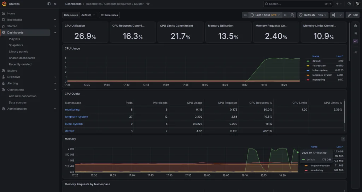The width and height of the screenshot is (362, 192).
Task: Toggle the highlighted purple toolbar icon
Action: [356, 41]
